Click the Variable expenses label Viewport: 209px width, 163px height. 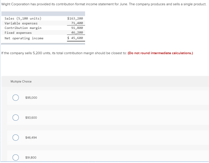tap(21, 23)
